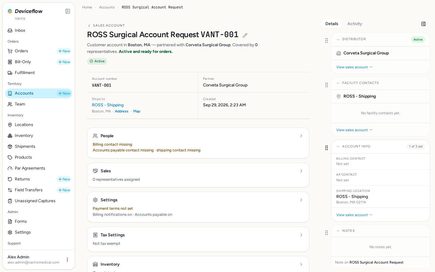Open the Map link
Screen dimensions: 435x272
point(137,112)
